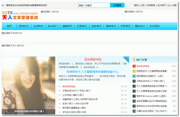
Task: Click the summary starting 测试前说明
Action: tap(93, 65)
